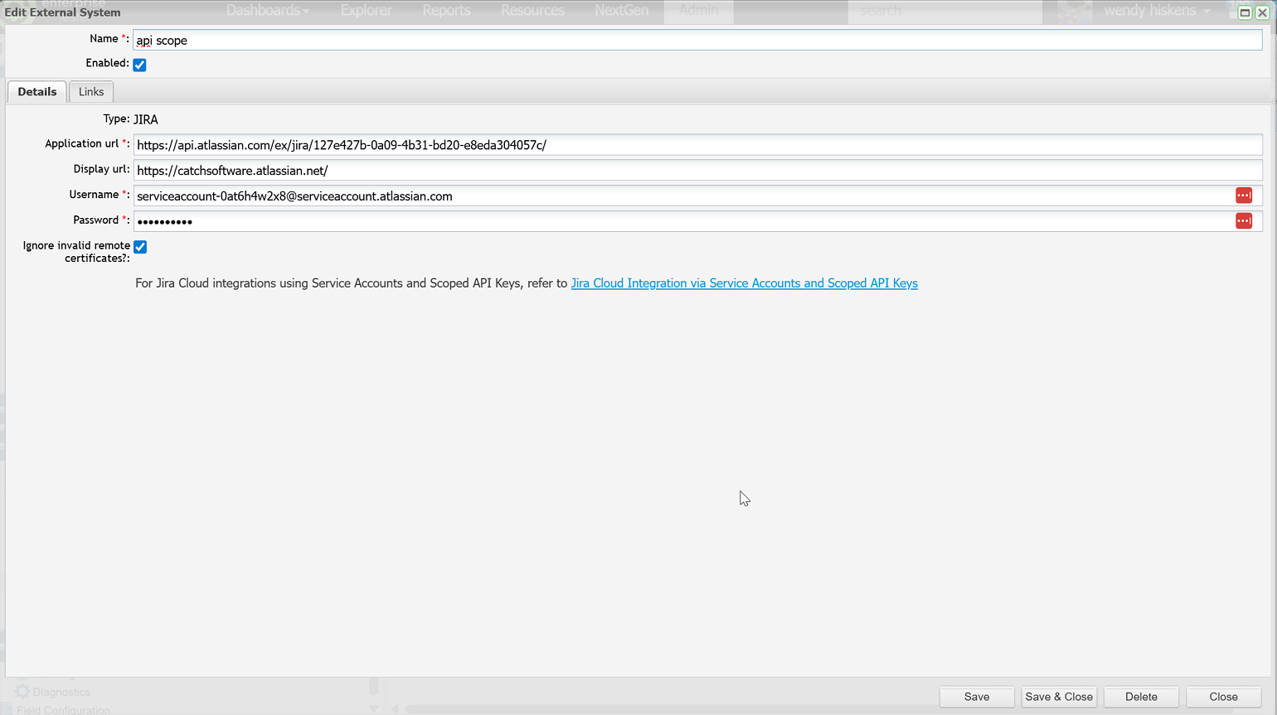The width and height of the screenshot is (1277, 715).
Task: Click the Display url text field
Action: (697, 171)
